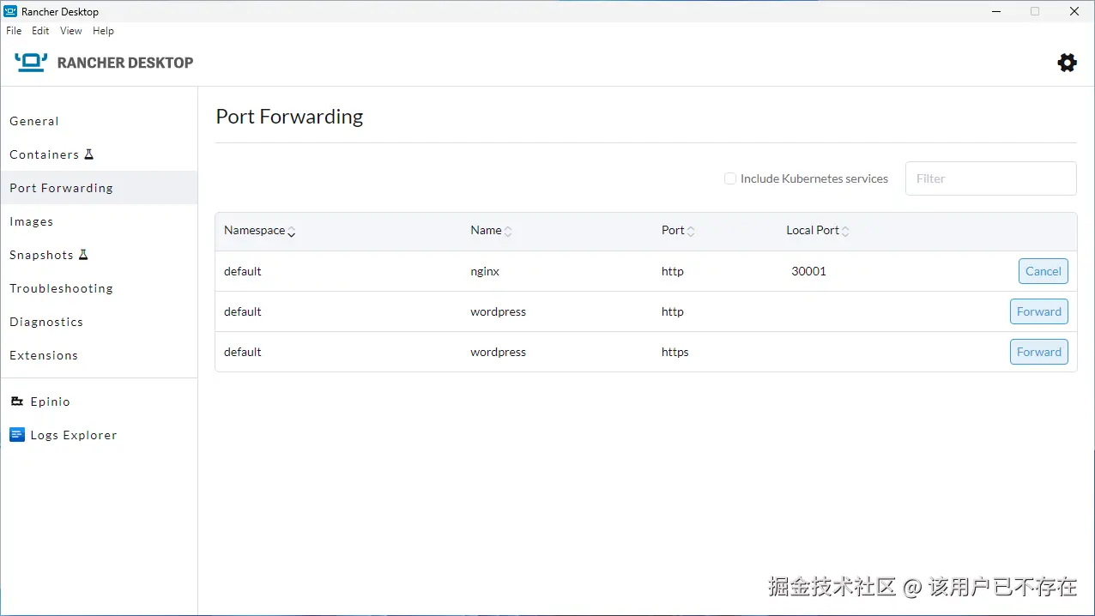Open the File menu
Viewport: 1095px width, 616px height.
14,31
